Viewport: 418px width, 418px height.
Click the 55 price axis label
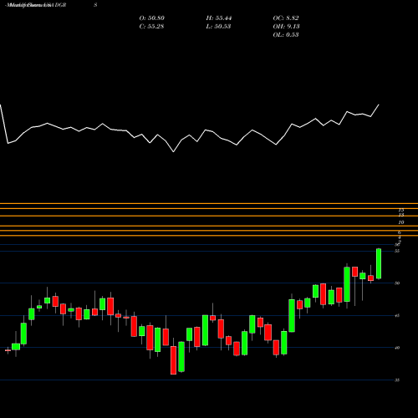pyautogui.click(x=397, y=251)
